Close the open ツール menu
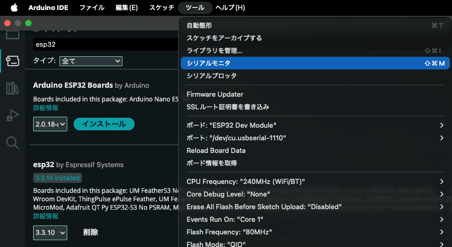452x247 pixels. click(x=195, y=8)
